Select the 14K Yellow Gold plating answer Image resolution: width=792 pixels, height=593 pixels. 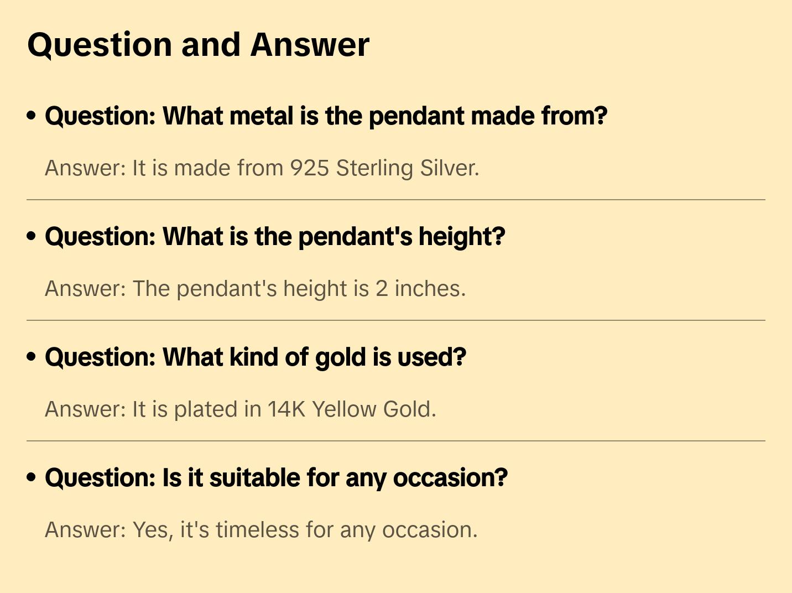pyautogui.click(x=240, y=409)
